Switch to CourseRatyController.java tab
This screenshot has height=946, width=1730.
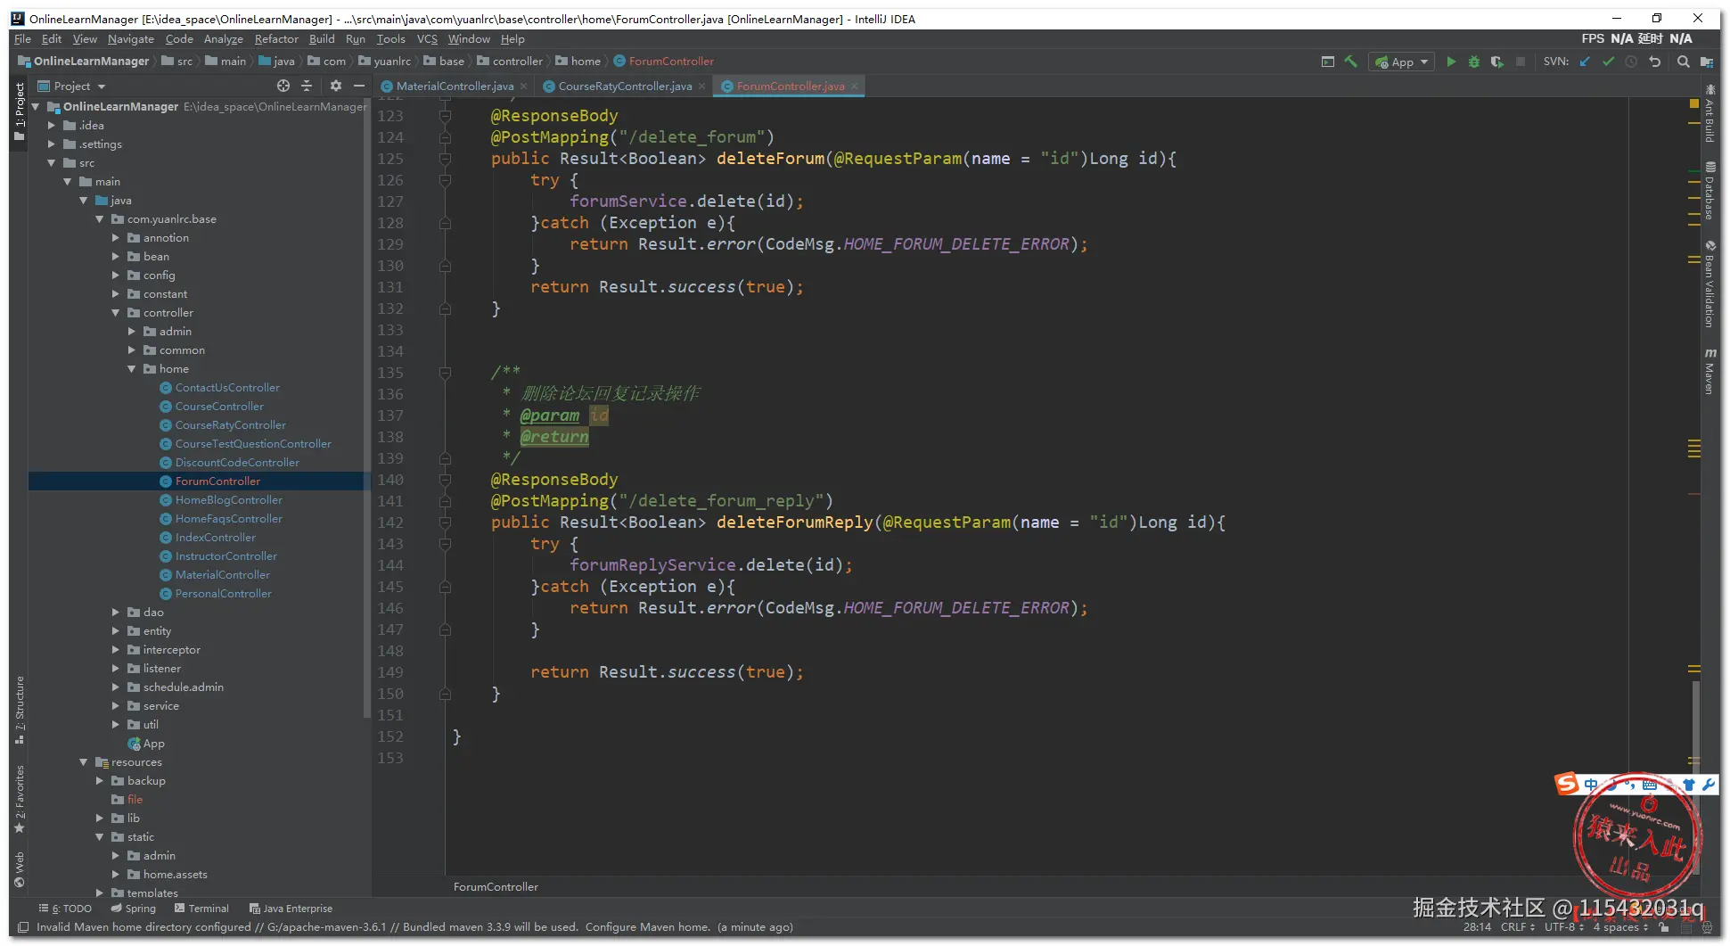click(624, 86)
